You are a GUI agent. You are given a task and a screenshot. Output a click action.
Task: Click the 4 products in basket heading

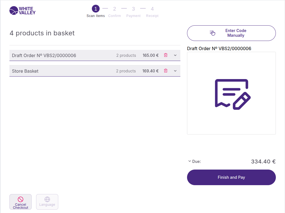tap(42, 33)
